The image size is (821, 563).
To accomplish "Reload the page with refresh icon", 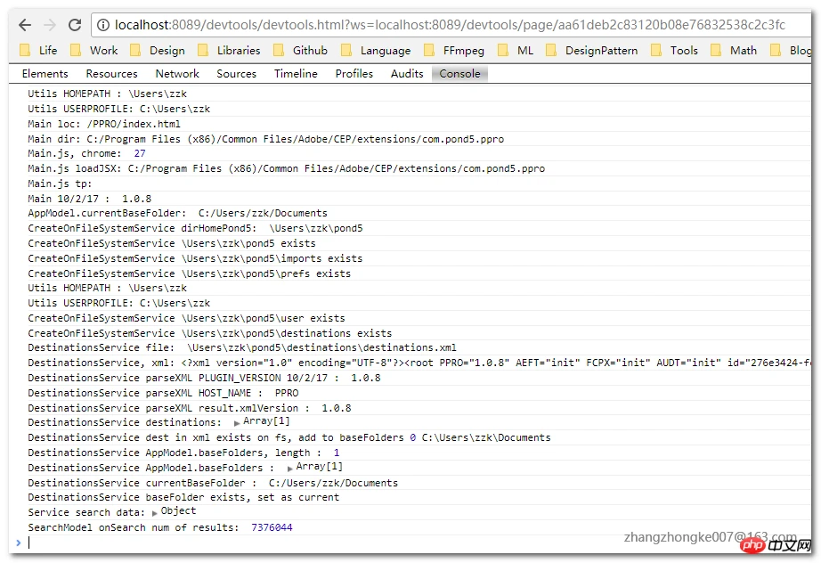I will click(x=75, y=25).
